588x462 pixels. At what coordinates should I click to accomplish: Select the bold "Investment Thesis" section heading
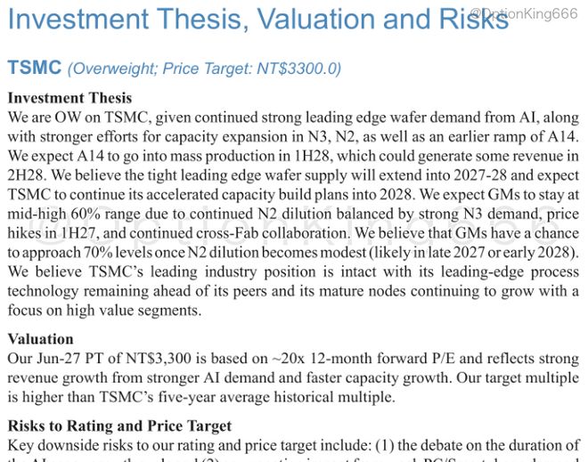[x=69, y=98]
